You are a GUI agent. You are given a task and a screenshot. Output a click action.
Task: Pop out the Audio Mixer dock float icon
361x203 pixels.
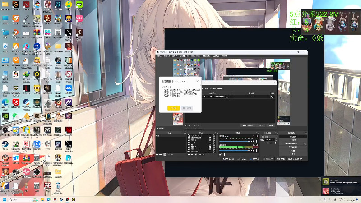257,133
